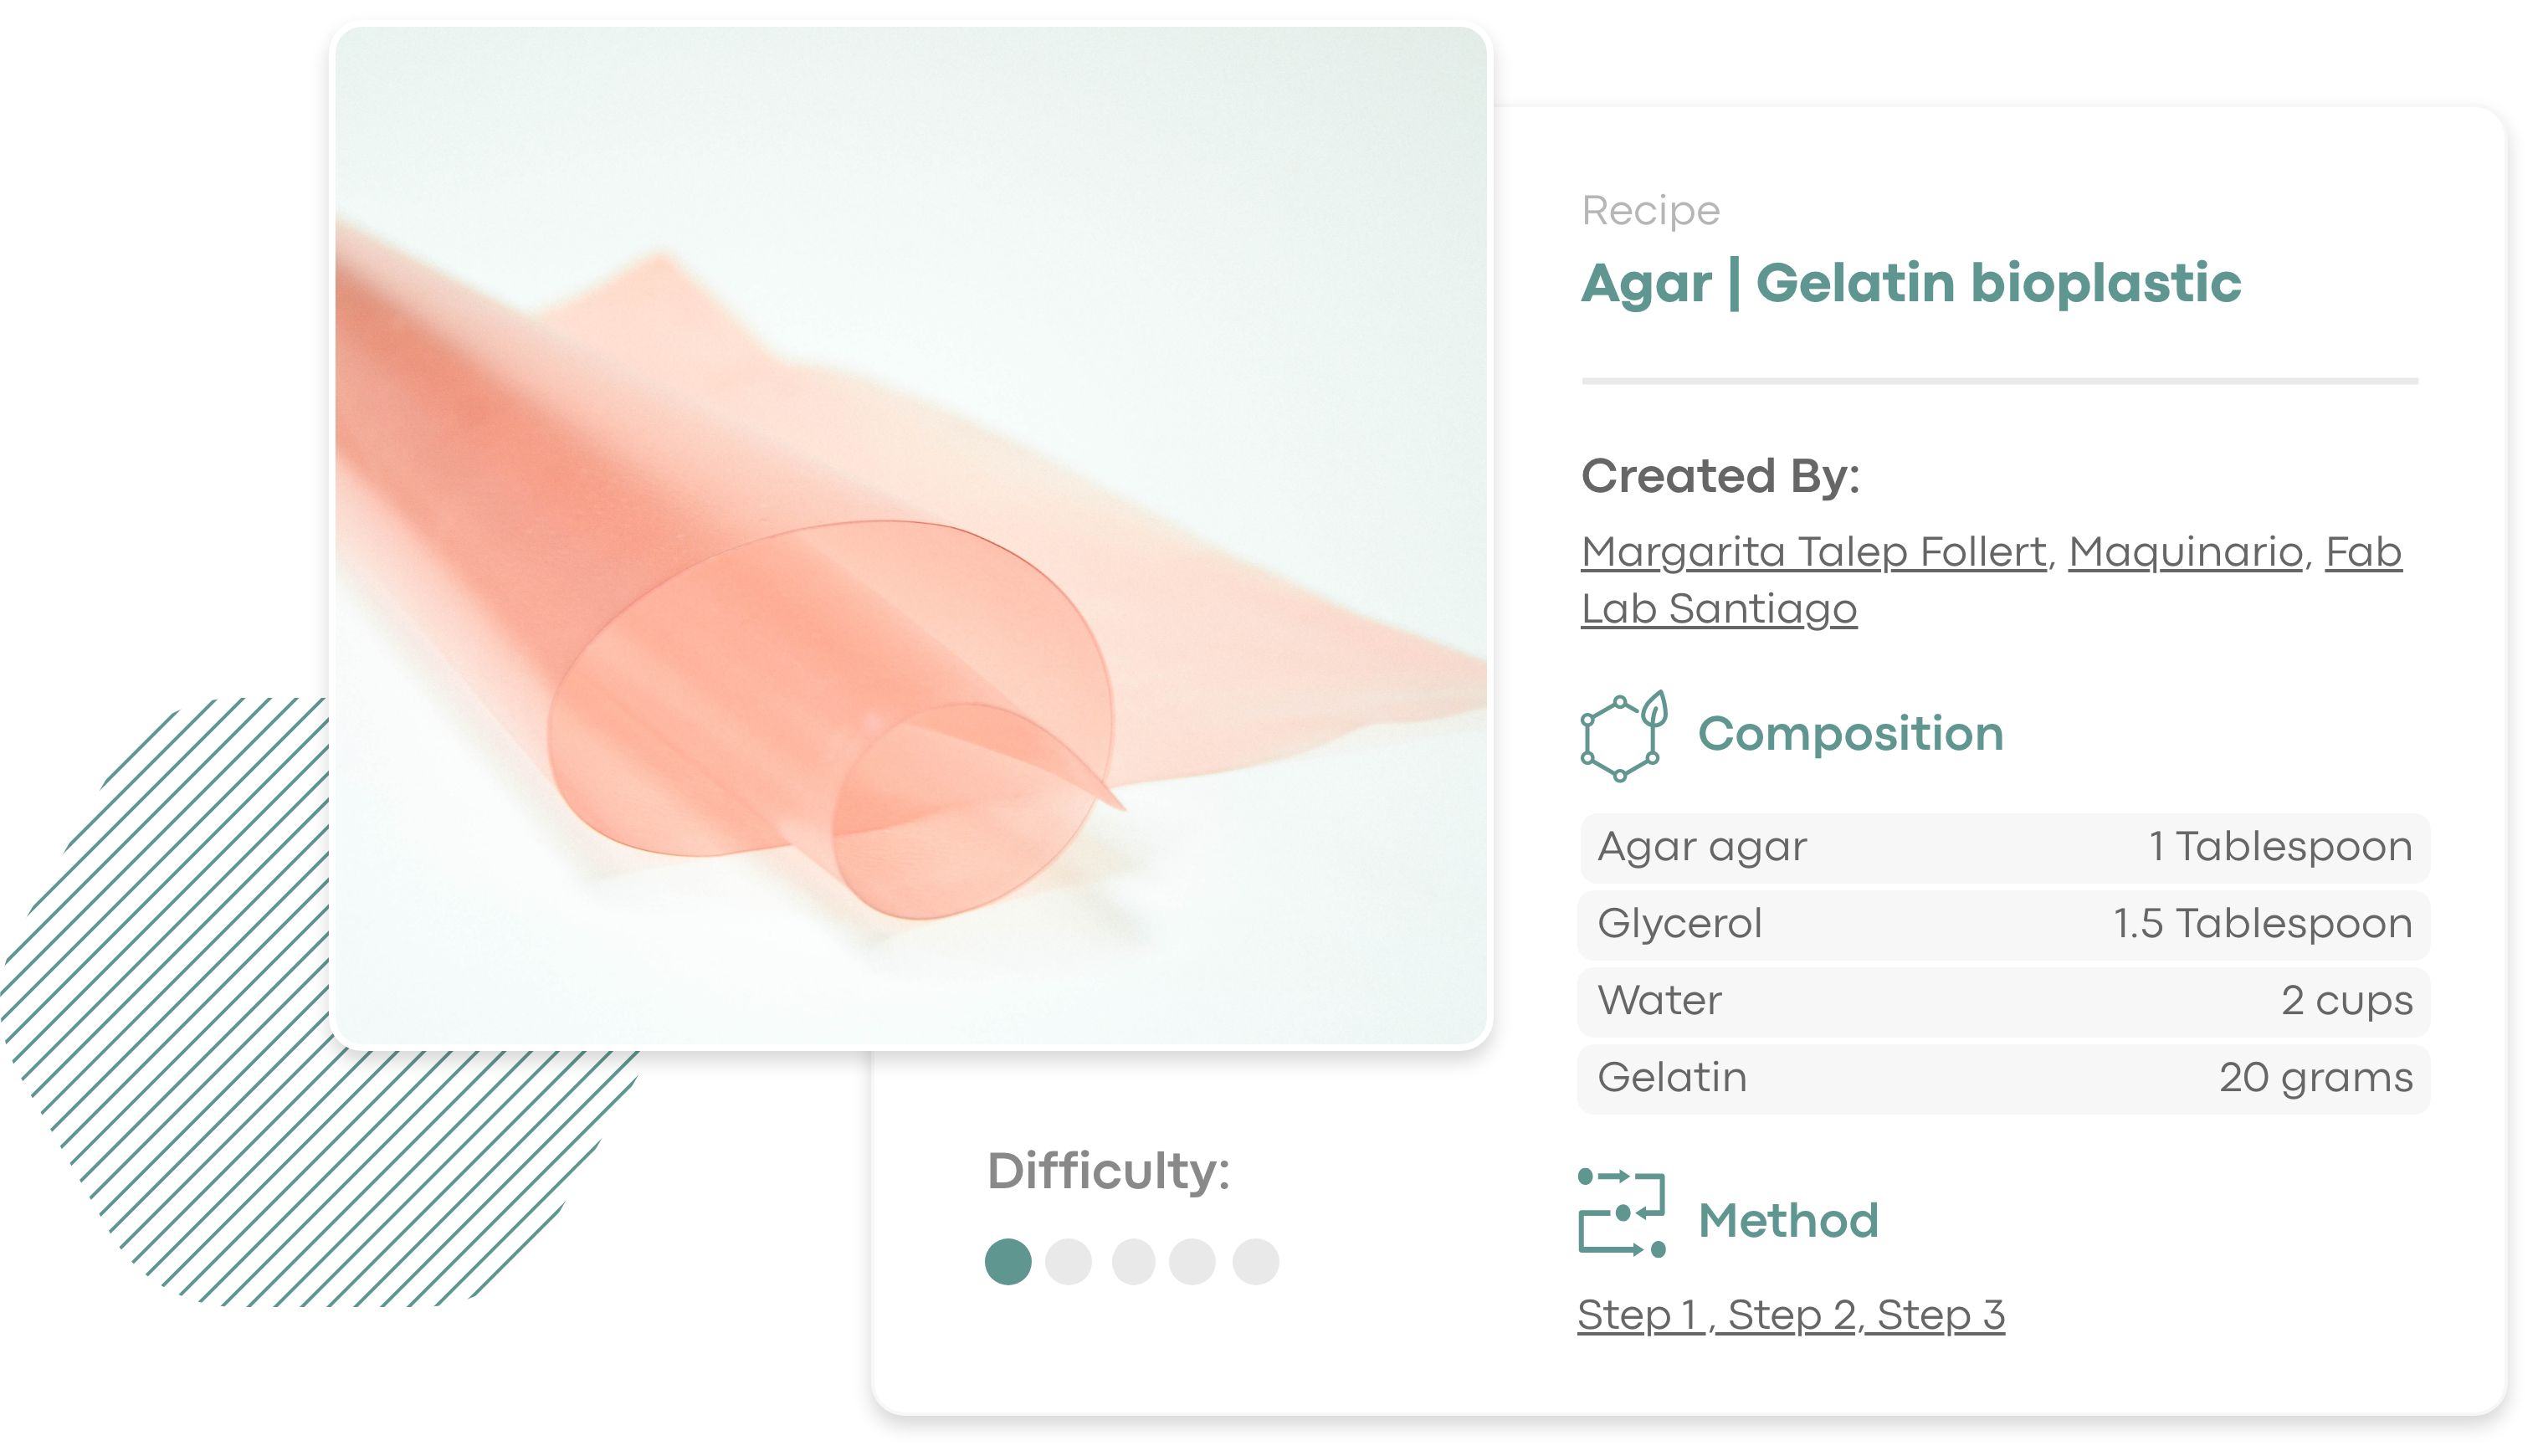Select the Agar agar ingredient row
Viewport: 2538px width, 1456px height.
(x=2003, y=847)
